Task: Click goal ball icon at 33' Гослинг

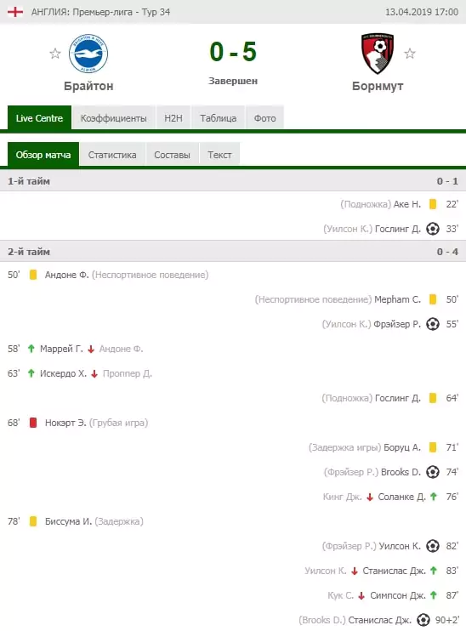Action: click(x=433, y=229)
